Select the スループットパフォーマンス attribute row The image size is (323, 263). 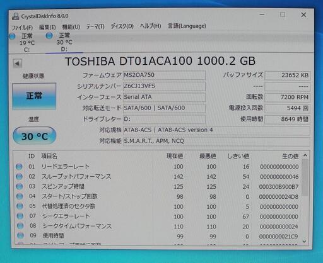click(x=158, y=177)
